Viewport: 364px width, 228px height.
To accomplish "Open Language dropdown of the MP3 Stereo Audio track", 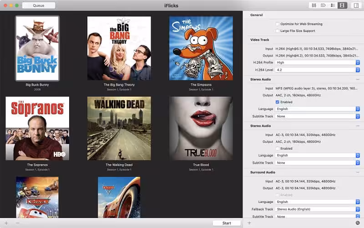I will (317, 109).
